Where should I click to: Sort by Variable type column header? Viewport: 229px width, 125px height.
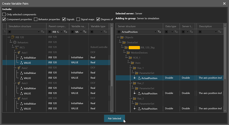pos(99,26)
